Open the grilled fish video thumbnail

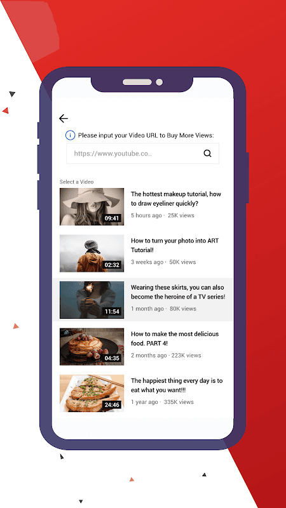click(x=92, y=393)
